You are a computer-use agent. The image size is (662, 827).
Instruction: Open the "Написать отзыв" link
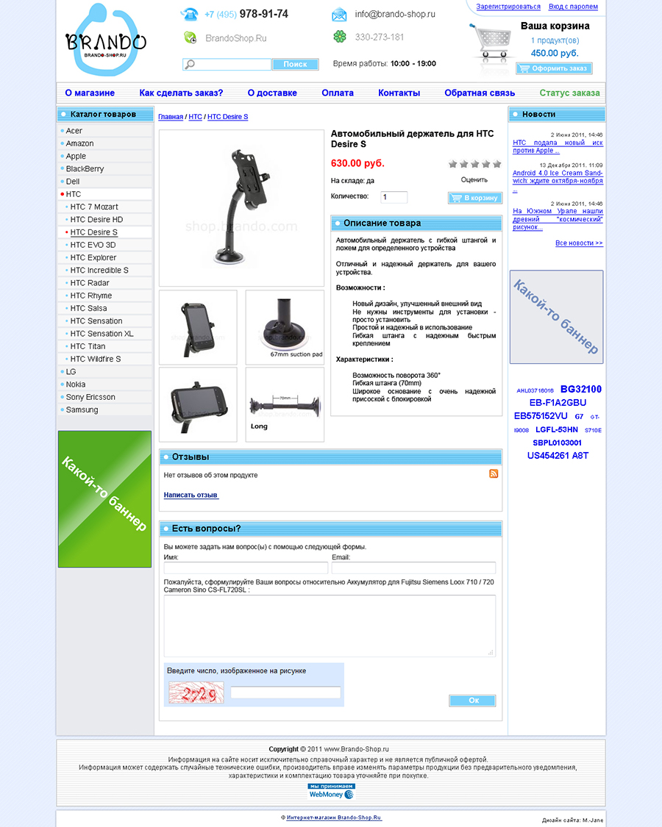191,495
